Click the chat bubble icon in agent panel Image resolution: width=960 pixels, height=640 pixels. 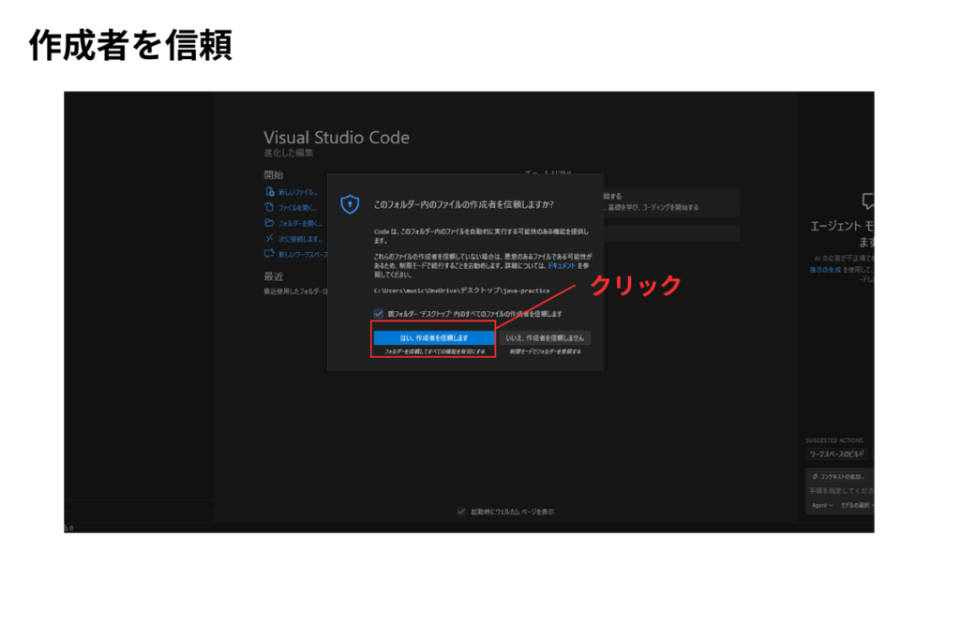pos(868,201)
